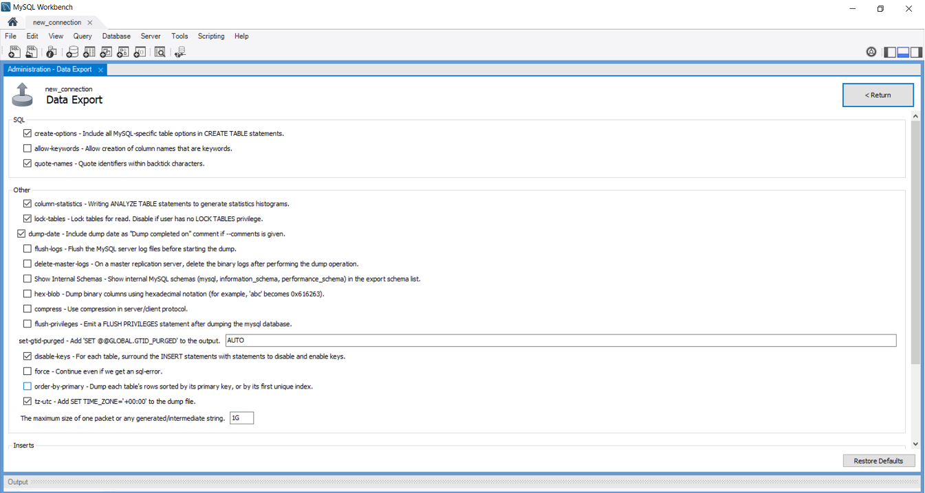This screenshot has height=493, width=925.
Task: Open the Tools menu
Action: (179, 36)
